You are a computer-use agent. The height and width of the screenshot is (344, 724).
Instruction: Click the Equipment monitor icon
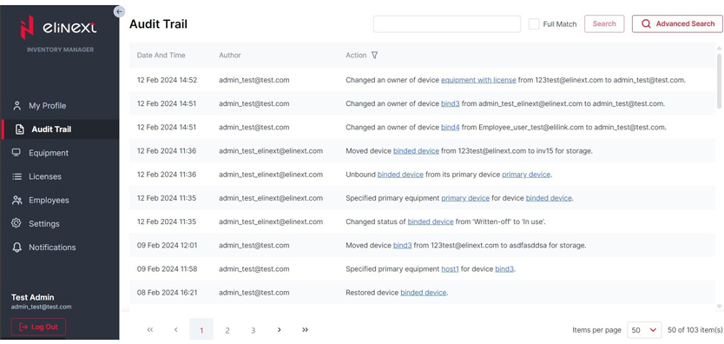16,153
